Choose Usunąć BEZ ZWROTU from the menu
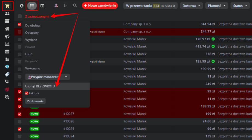Viewport: 252px width, 140px height. 40,86
